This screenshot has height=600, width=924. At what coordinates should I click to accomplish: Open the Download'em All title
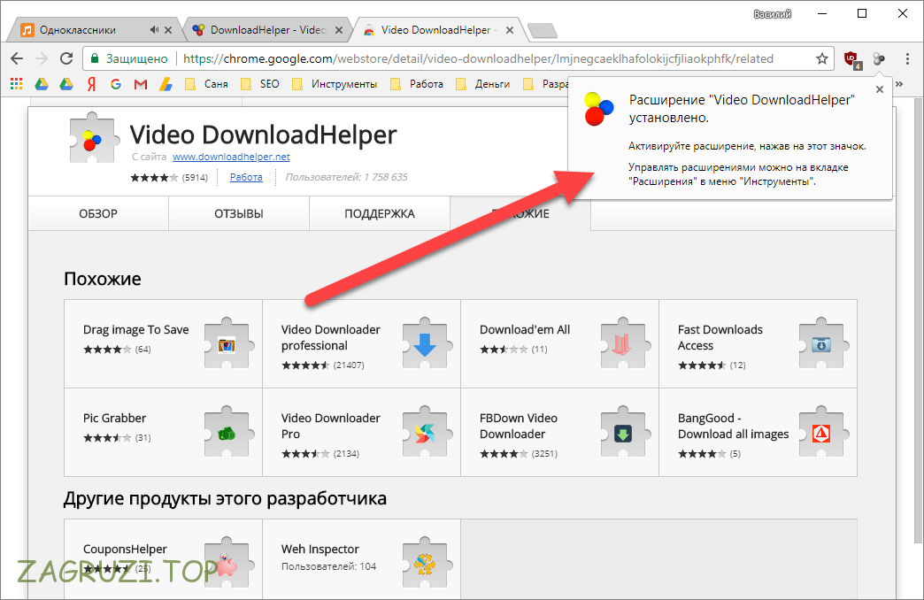525,330
